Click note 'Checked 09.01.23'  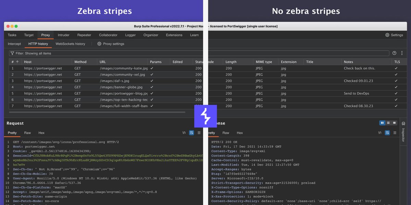click(358, 81)
